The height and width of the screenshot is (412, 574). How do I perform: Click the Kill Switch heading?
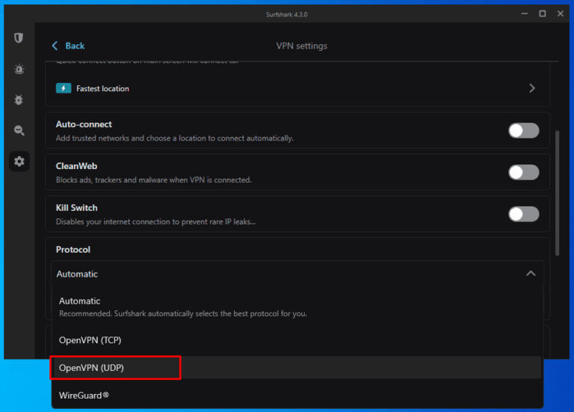click(x=76, y=208)
